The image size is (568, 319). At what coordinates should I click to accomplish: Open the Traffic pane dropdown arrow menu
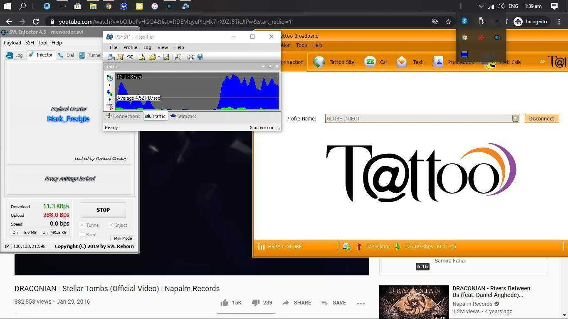pyautogui.click(x=263, y=66)
